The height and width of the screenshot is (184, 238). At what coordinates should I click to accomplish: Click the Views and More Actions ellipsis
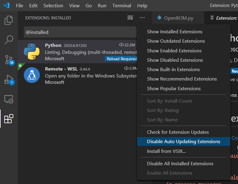[x=142, y=18]
